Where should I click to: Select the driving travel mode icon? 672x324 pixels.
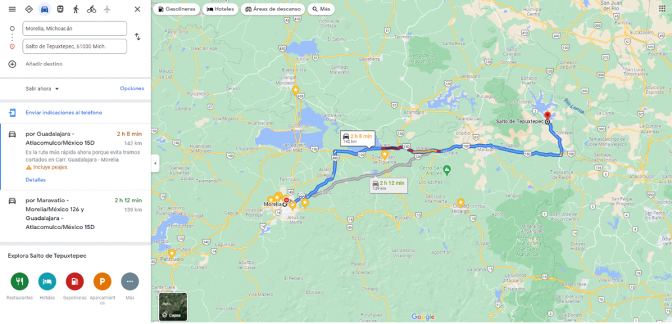44,9
